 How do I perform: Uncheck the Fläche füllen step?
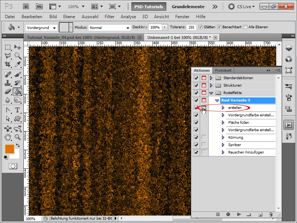[196, 123]
